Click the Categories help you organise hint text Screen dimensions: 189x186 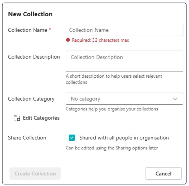[x=112, y=109]
